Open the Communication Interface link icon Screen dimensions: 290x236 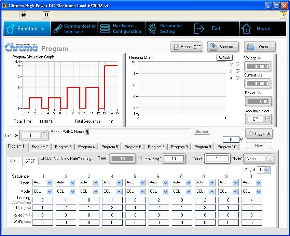click(x=57, y=29)
